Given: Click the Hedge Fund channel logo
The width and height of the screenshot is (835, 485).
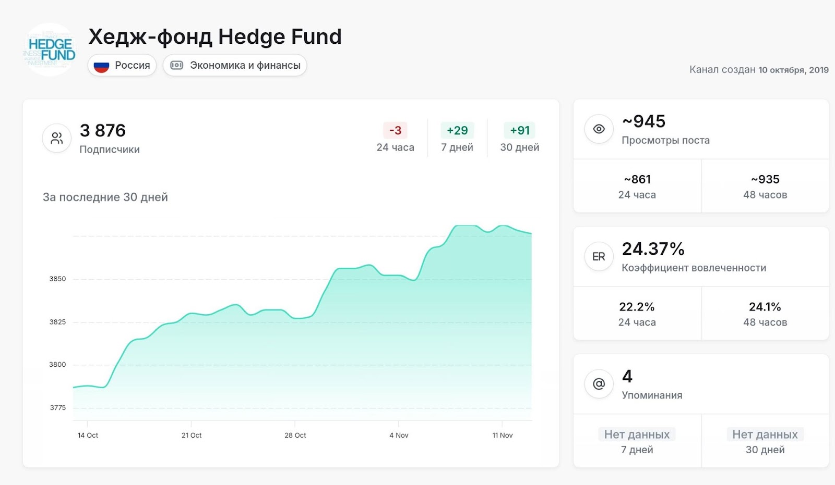Looking at the screenshot, I should tap(51, 50).
